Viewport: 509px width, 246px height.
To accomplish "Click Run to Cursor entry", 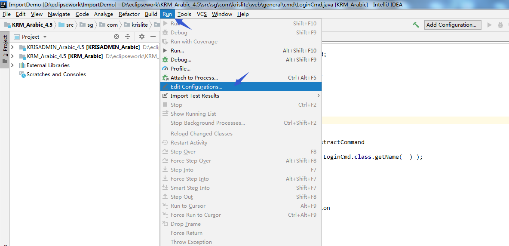I will 241,206.
